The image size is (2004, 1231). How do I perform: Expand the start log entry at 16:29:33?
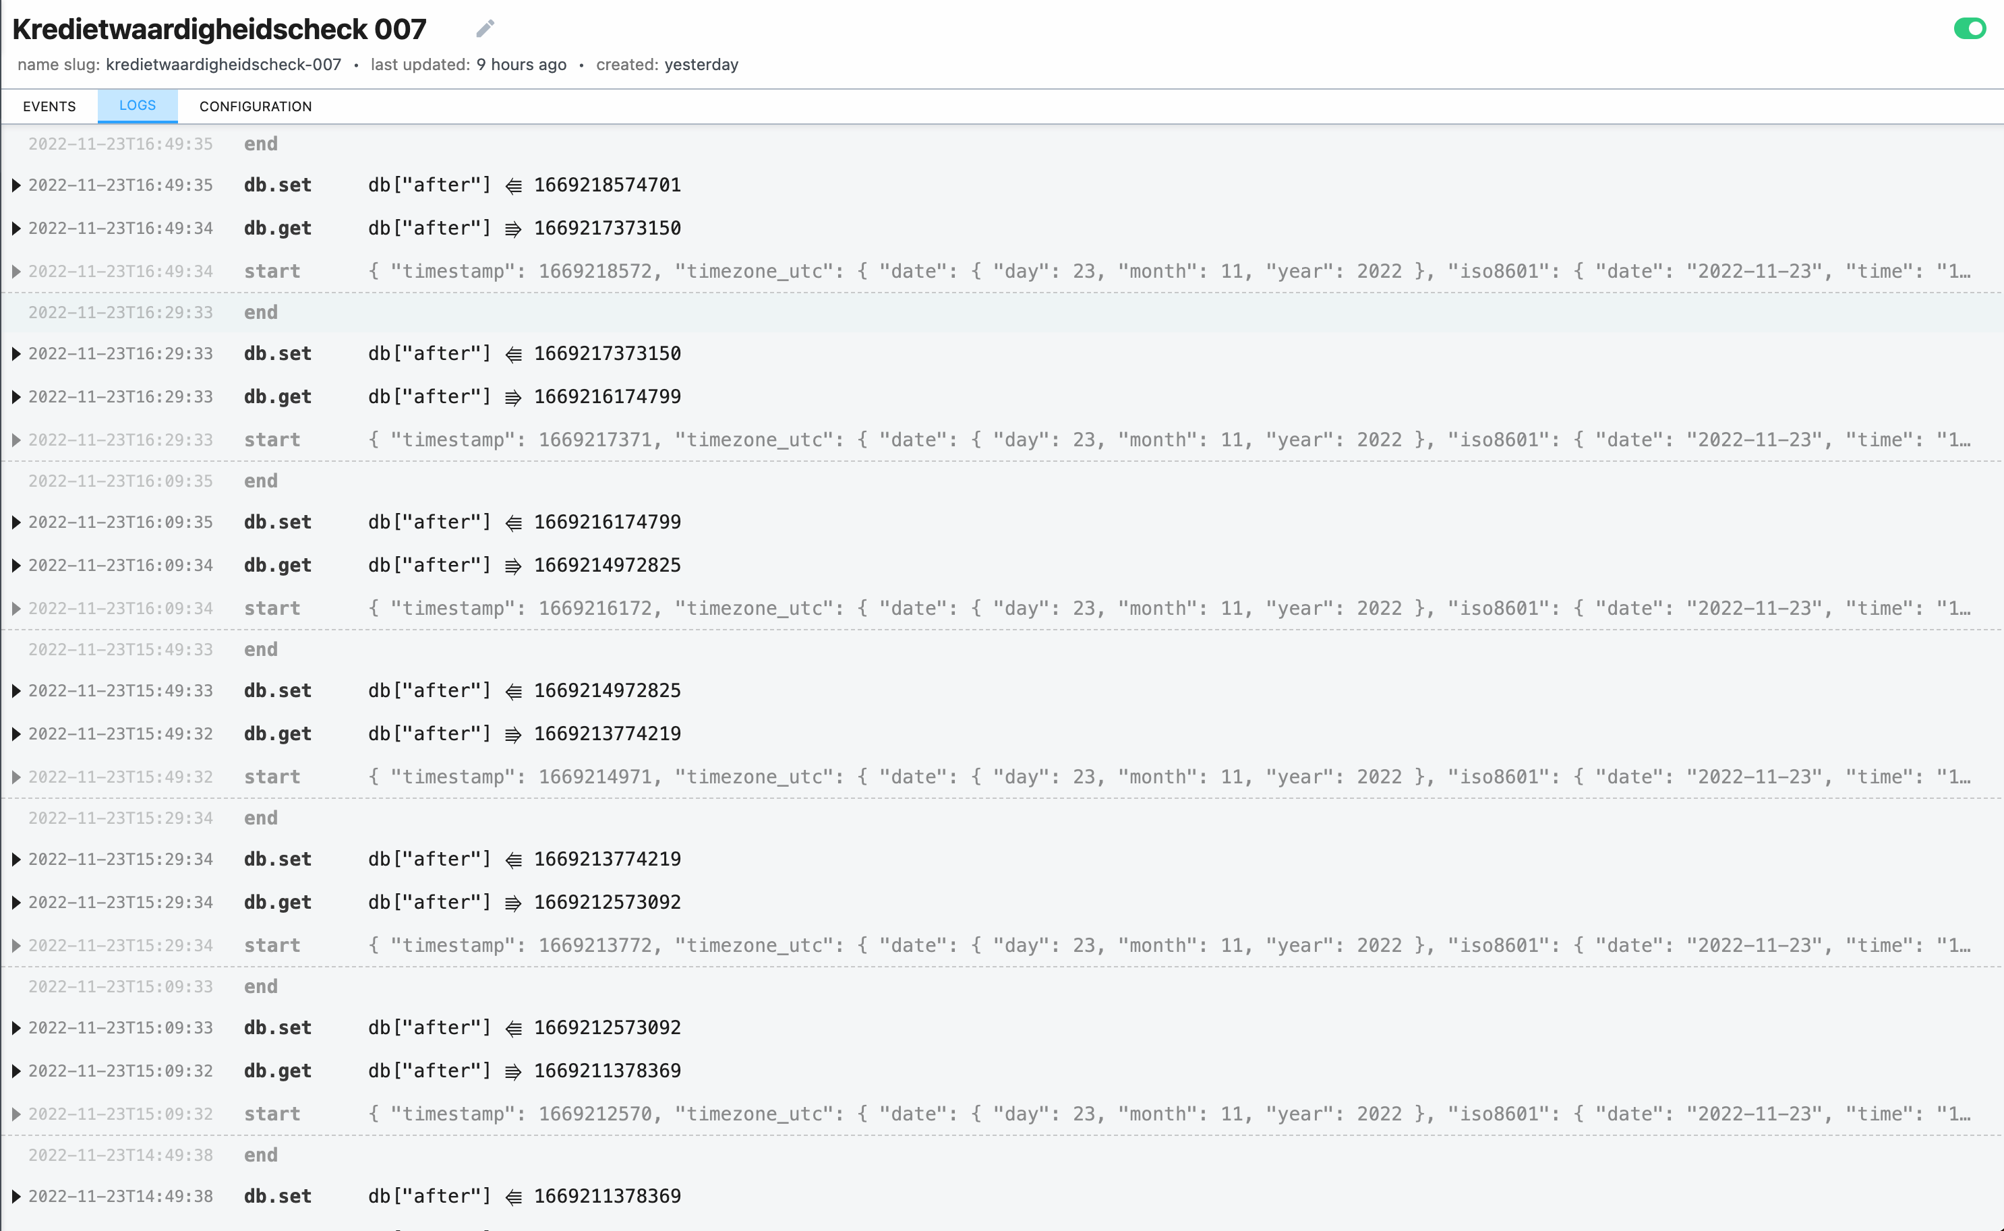click(x=16, y=440)
